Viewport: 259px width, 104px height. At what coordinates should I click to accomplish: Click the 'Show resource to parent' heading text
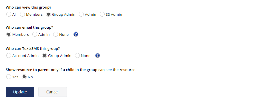[71, 70]
